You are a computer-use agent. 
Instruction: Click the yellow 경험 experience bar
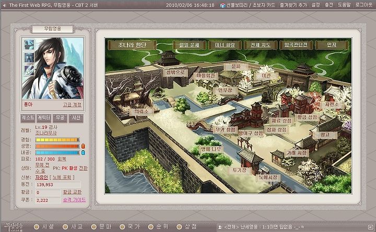[57, 140]
